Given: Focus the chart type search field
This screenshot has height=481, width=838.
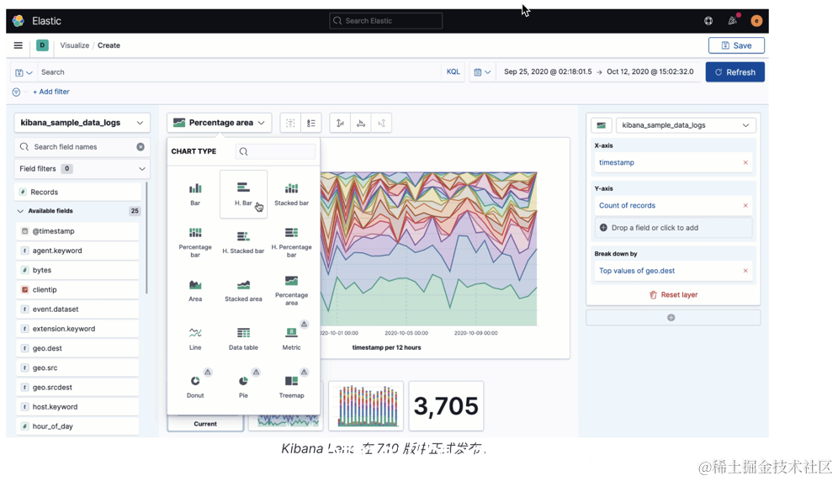Looking at the screenshot, I should coord(275,151).
